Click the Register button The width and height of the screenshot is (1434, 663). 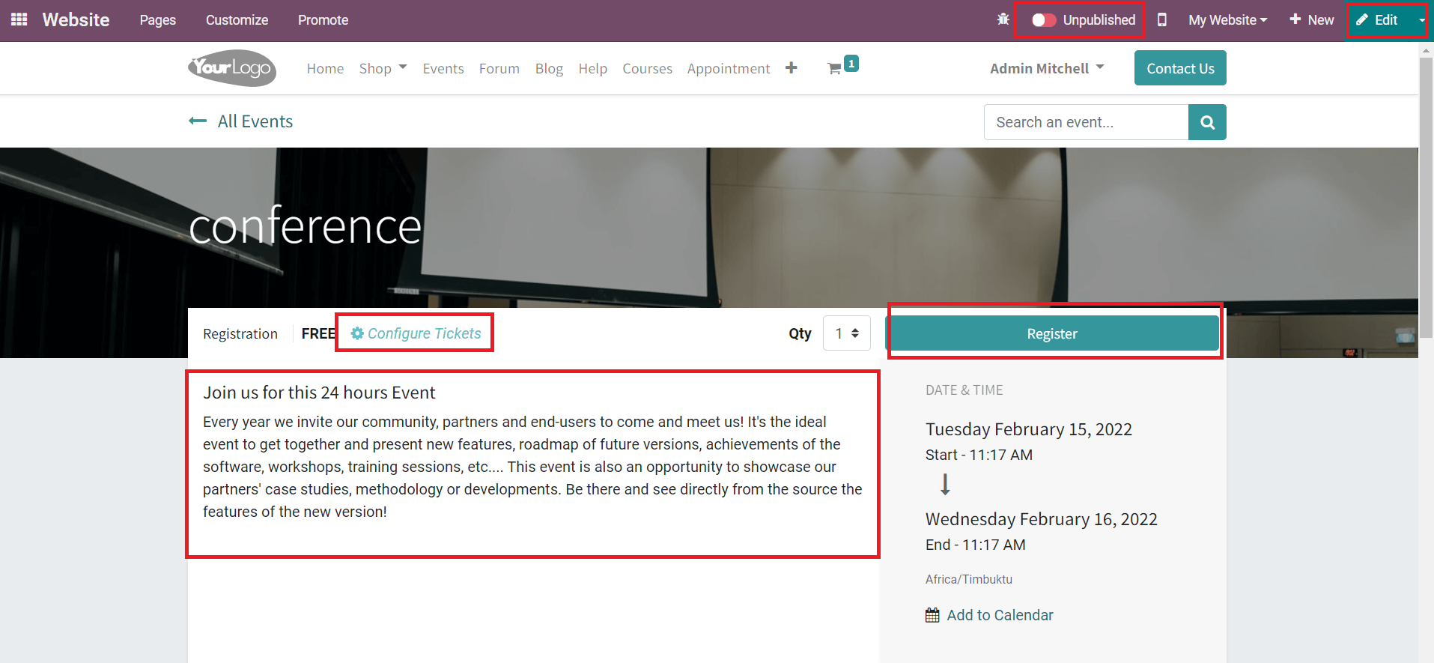click(x=1052, y=333)
